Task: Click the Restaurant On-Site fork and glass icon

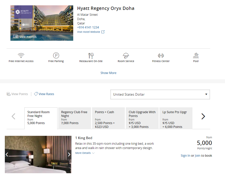Action: click(x=91, y=55)
